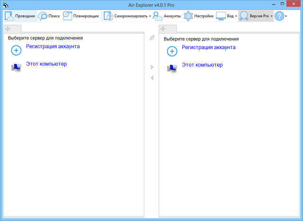Open the Проводник explorer view

point(20,16)
